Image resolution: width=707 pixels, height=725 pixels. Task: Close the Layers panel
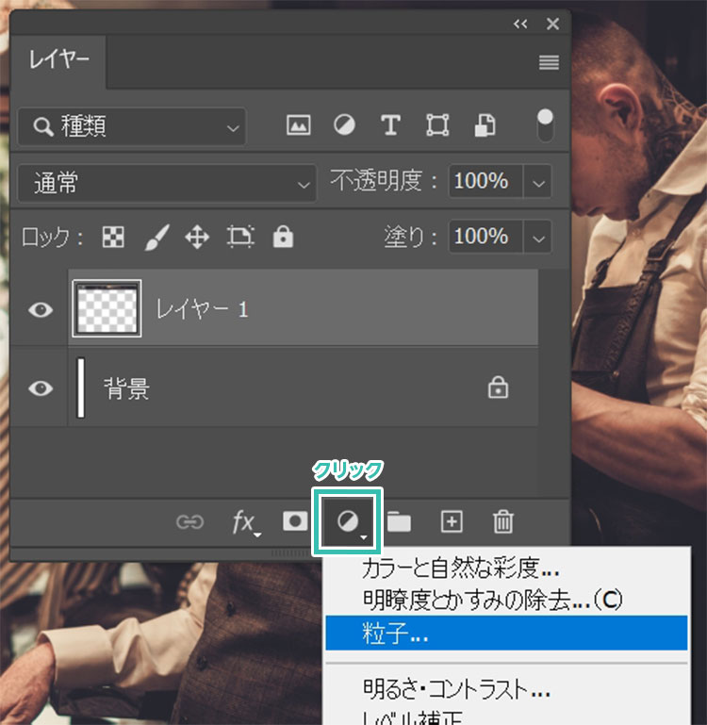pyautogui.click(x=552, y=24)
